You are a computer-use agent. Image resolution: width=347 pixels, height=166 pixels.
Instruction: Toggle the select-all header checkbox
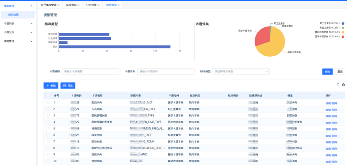48,95
